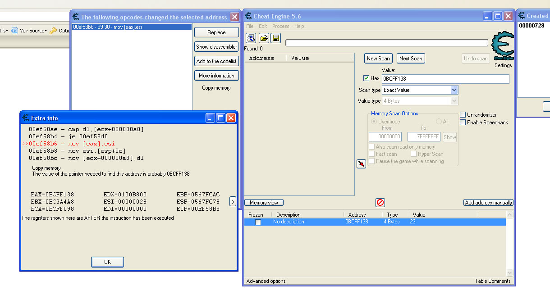Select the All radio button

click(x=439, y=122)
